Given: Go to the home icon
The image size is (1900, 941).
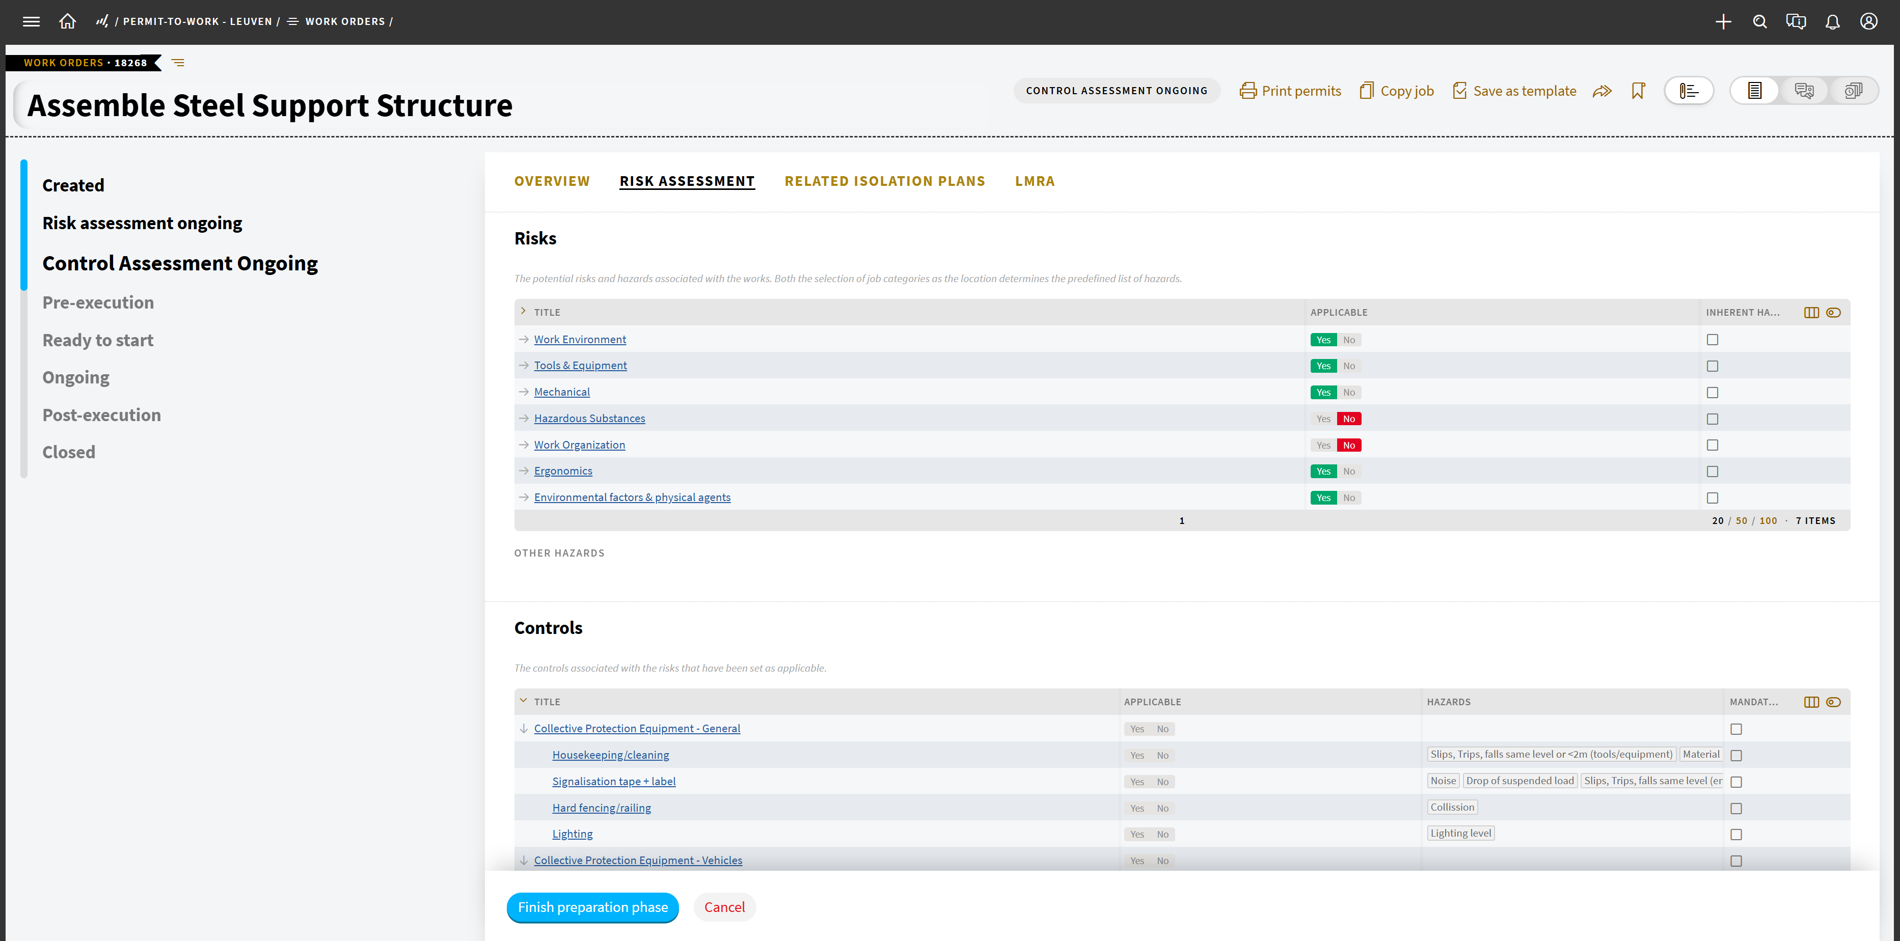Looking at the screenshot, I should 67,21.
